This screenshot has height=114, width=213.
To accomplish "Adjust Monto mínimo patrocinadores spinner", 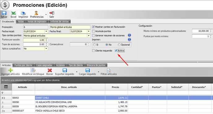I will (211, 31).
